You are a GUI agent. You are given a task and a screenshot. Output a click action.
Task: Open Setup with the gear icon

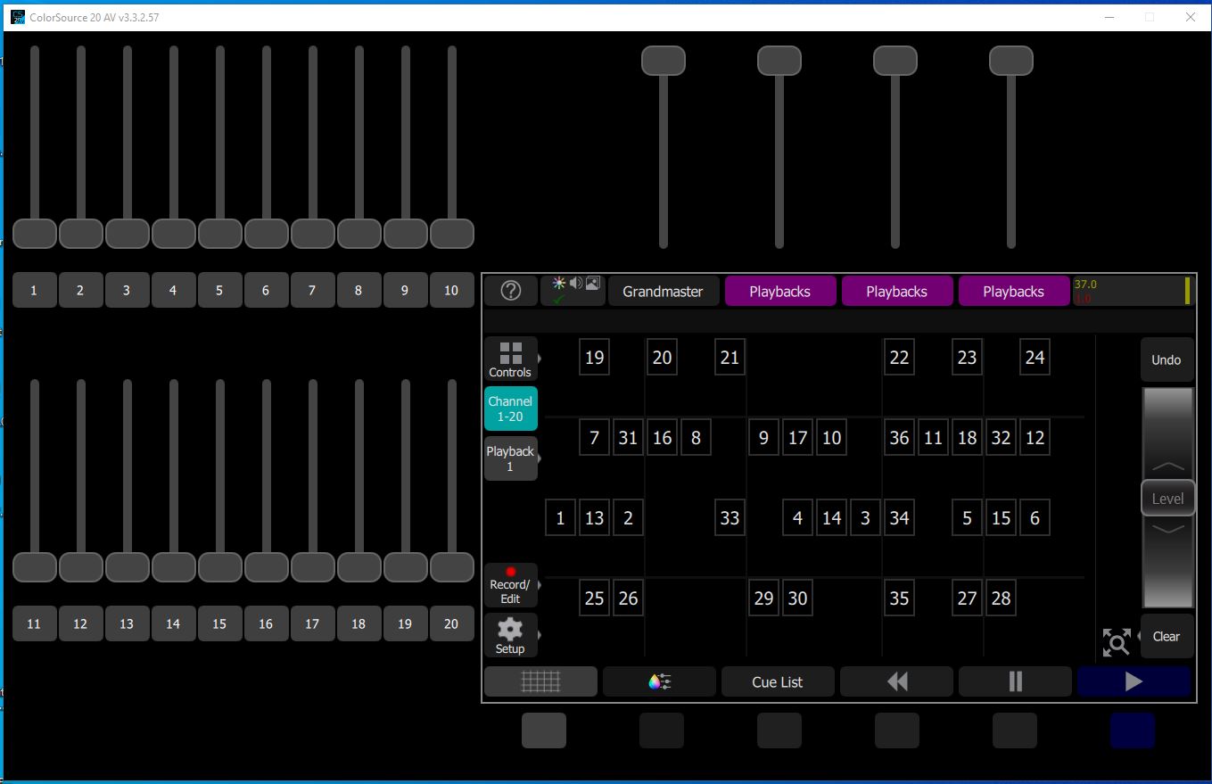tap(510, 635)
